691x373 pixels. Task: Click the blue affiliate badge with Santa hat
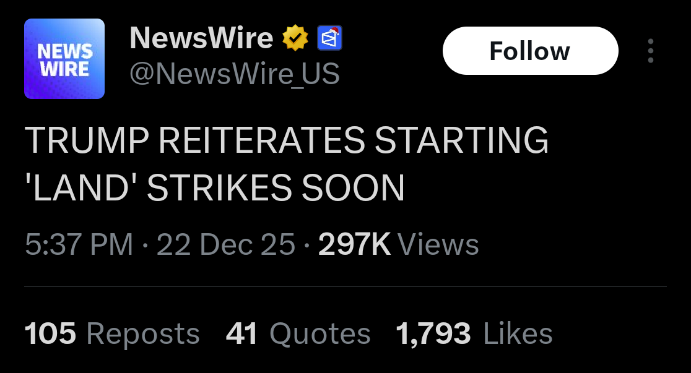(x=329, y=38)
